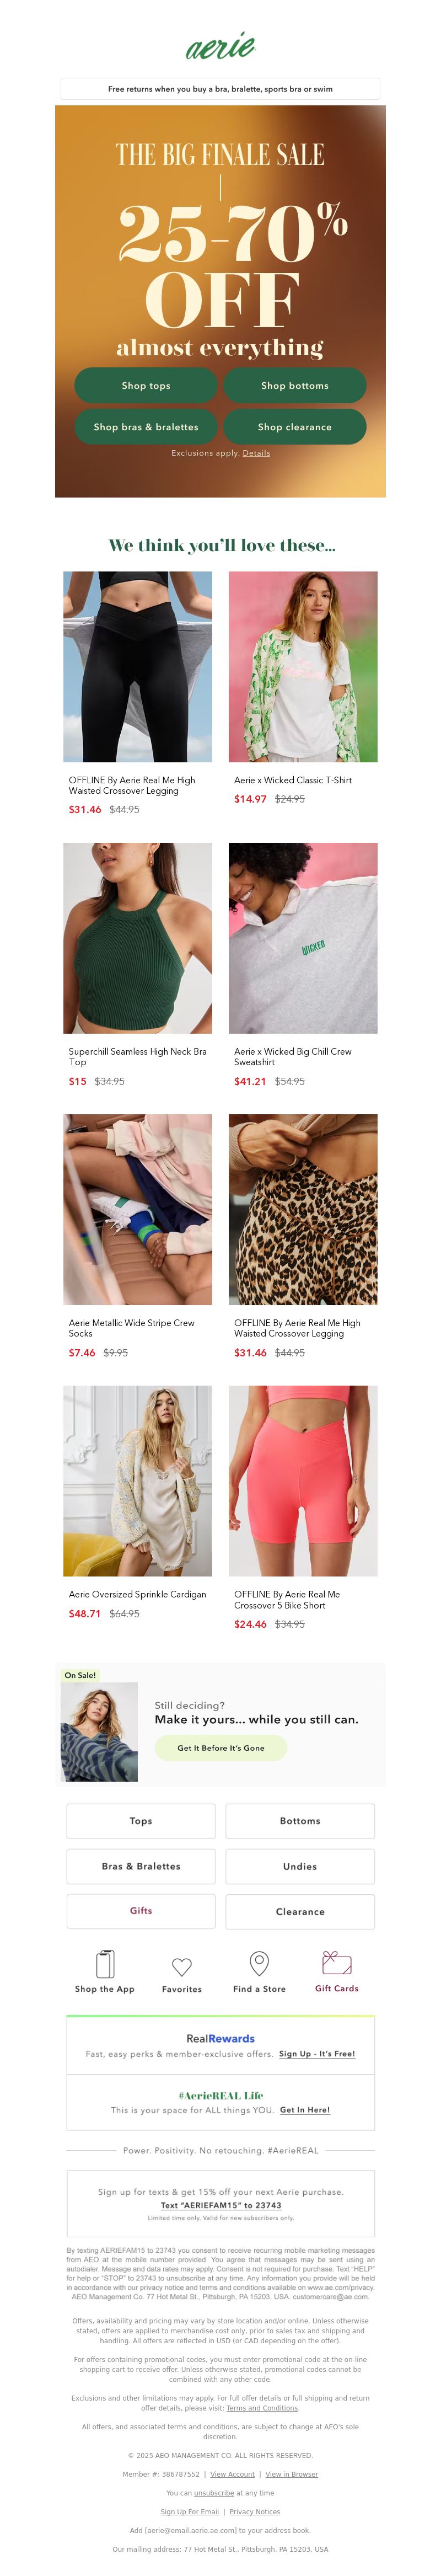Click the Shop bottoms button
The height and width of the screenshot is (2576, 441).
294,385
